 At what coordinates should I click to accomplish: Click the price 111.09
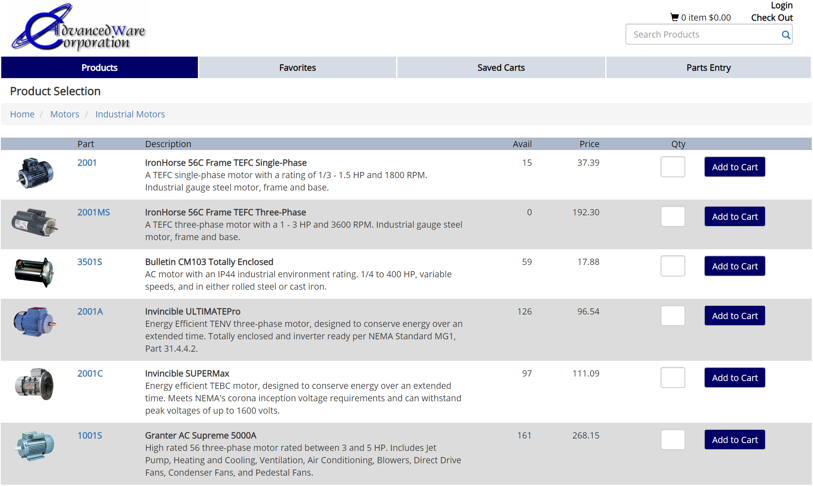[586, 374]
